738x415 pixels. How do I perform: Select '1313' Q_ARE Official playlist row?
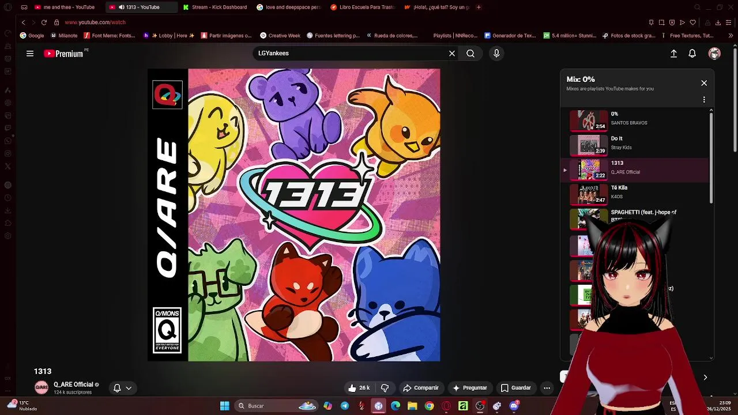point(636,169)
